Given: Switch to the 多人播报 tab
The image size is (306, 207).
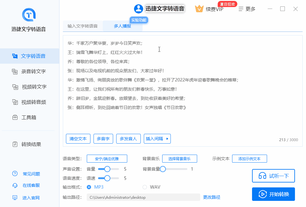Looking at the screenshot, I should (123, 26).
